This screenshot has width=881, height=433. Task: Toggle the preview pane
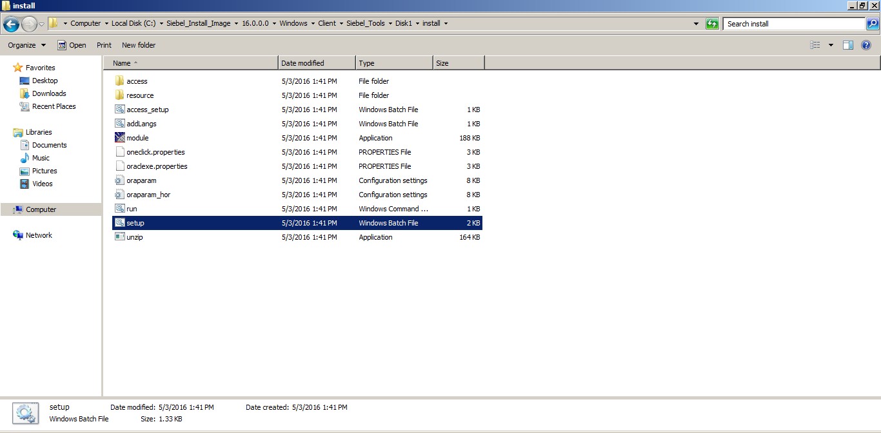[848, 45]
